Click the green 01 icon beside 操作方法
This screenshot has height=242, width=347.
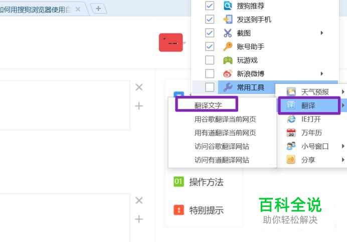point(179,181)
